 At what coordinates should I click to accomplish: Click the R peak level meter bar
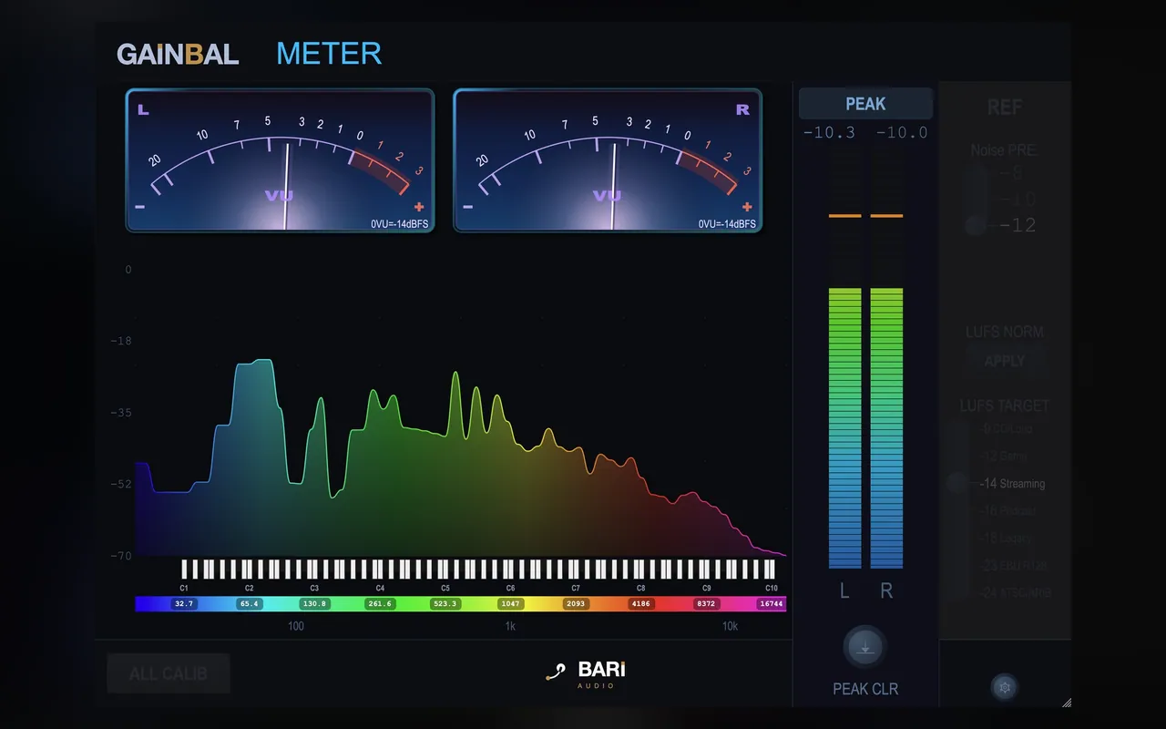pyautogui.click(x=886, y=359)
